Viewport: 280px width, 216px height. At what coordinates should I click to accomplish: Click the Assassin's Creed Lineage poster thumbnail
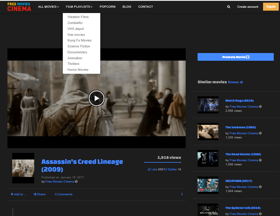pos(23,168)
